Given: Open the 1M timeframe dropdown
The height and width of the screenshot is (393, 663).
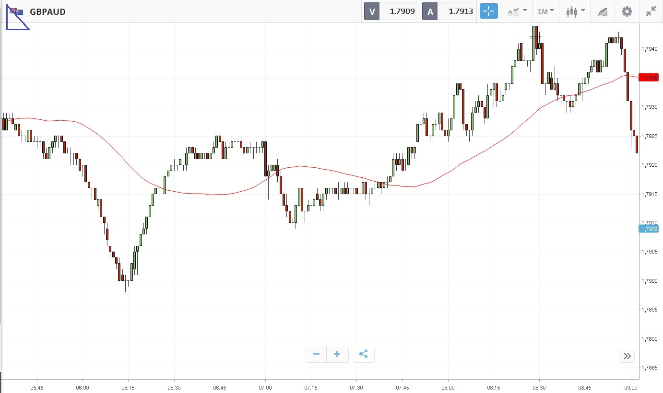Looking at the screenshot, I should click(545, 12).
